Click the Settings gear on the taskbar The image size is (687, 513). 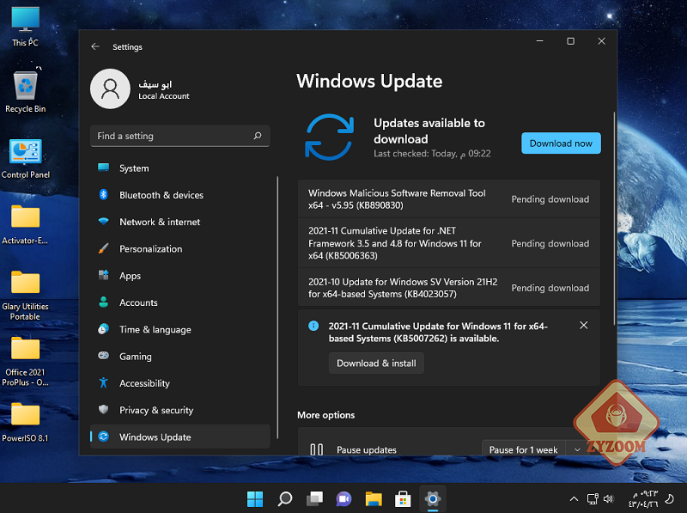pos(433,498)
